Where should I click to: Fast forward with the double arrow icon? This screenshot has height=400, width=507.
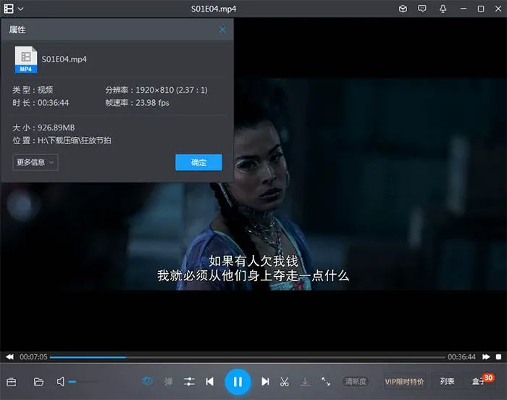pyautogui.click(x=486, y=357)
